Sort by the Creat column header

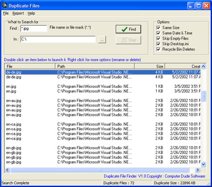tap(183, 66)
